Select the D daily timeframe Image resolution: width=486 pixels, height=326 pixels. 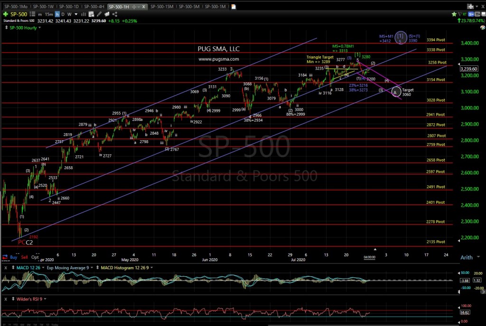63,14
